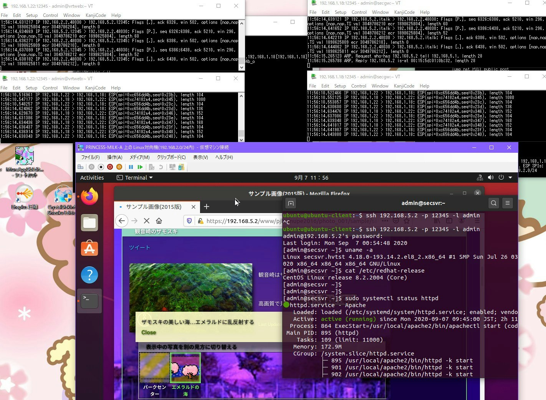
Task: Click the Terminal icon in the Ubuntu dock
Action: tap(89, 301)
